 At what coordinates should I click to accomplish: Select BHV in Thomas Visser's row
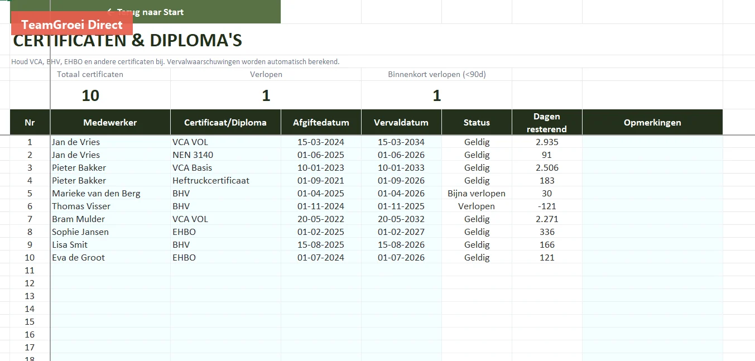[225, 206]
